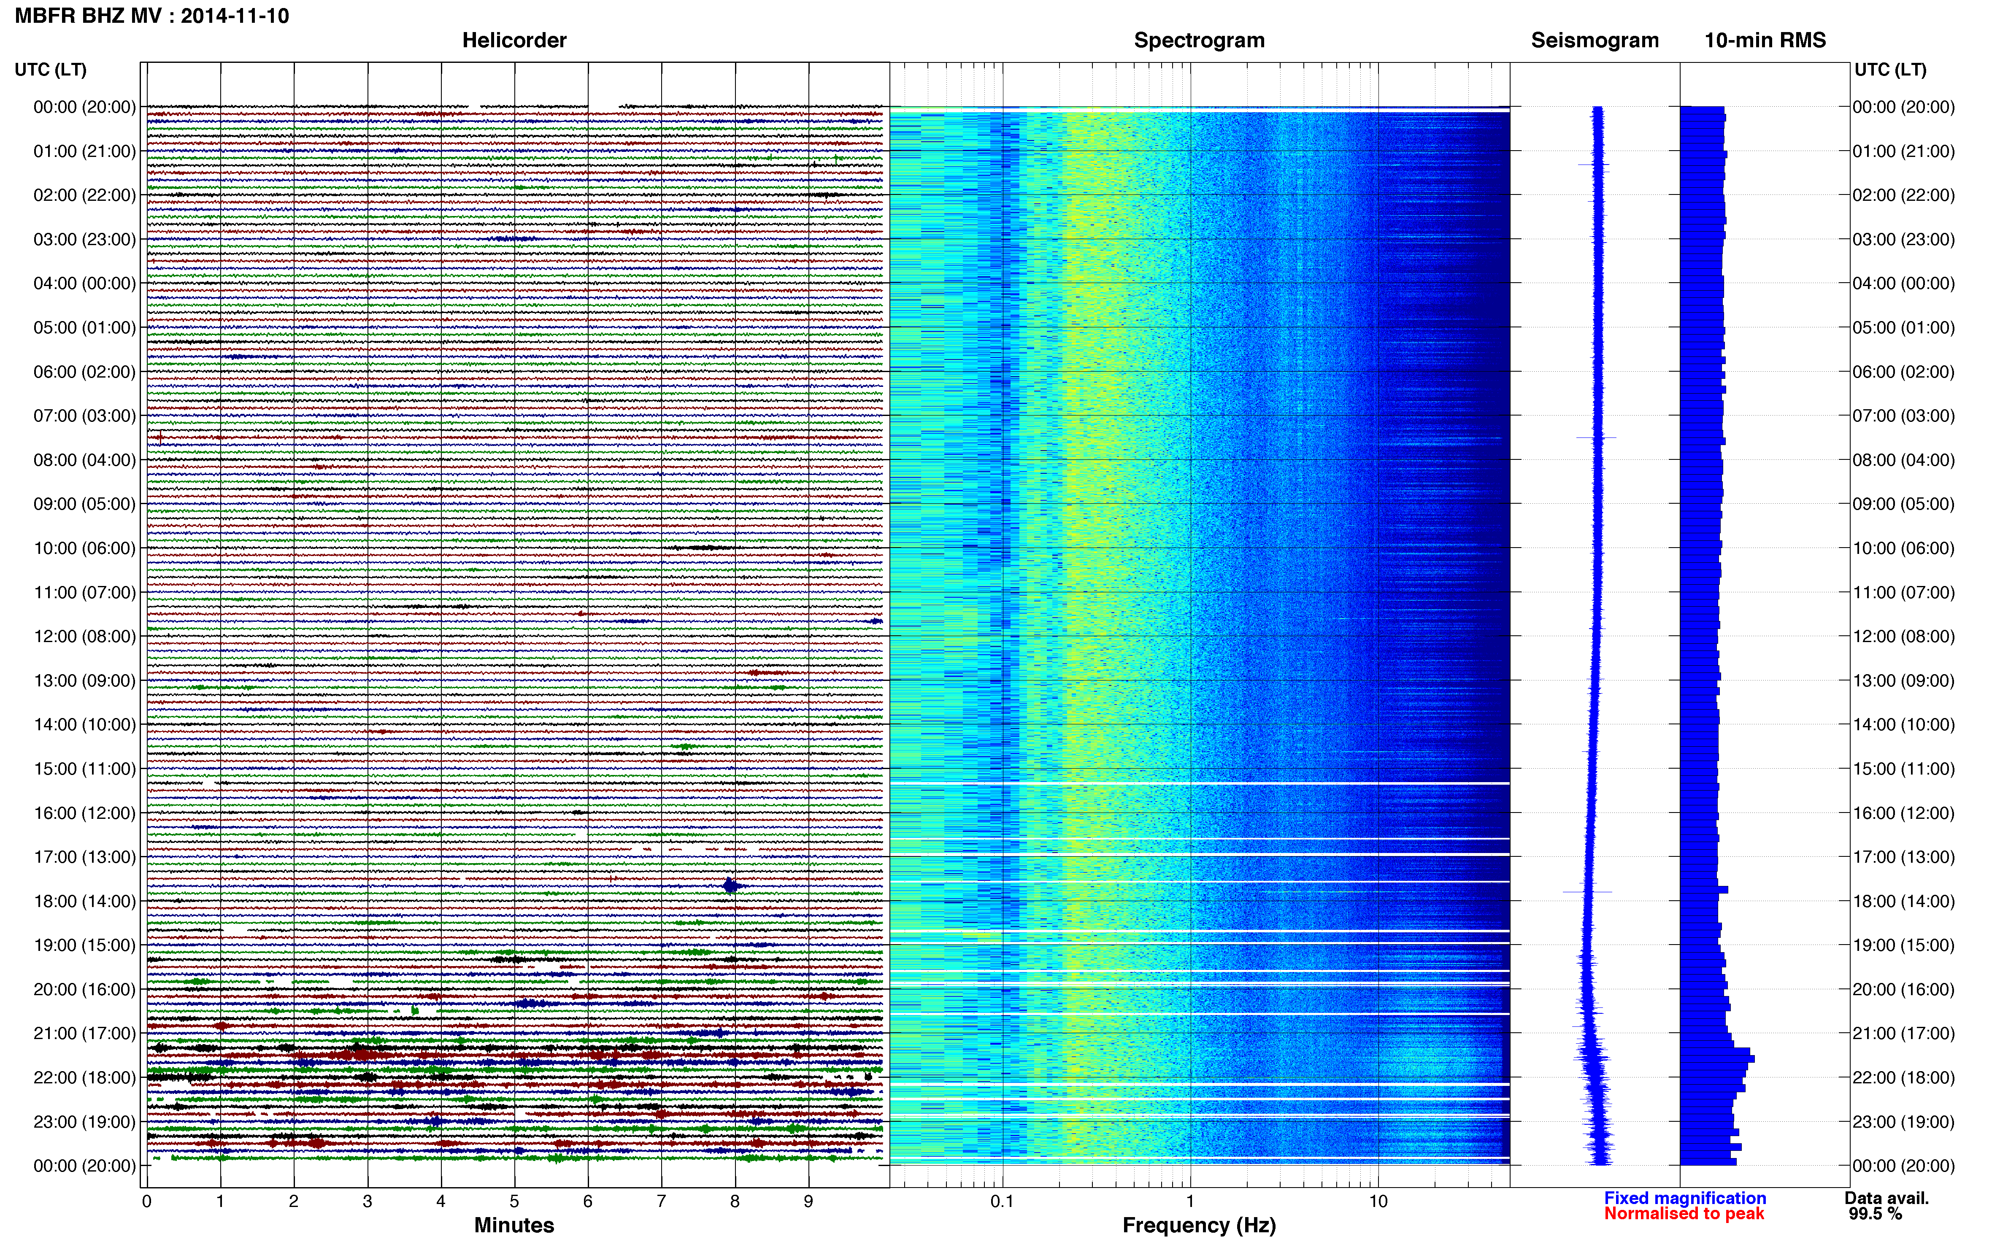Click the right "19:00 (15:00)" time label
Screen dimensions: 2000x1250
click(x=1903, y=945)
